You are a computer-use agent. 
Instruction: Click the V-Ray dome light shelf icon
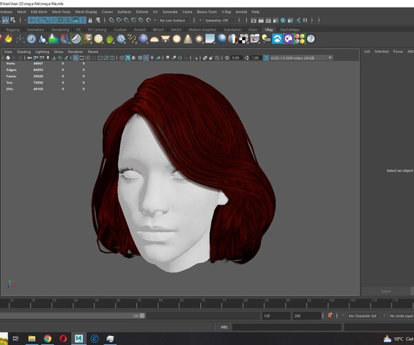click(x=154, y=39)
